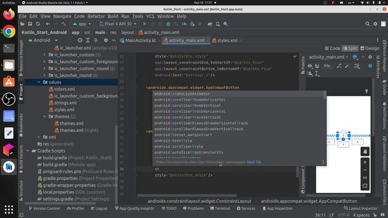Click the Sync refresh icon in the toolbar

click(38, 24)
